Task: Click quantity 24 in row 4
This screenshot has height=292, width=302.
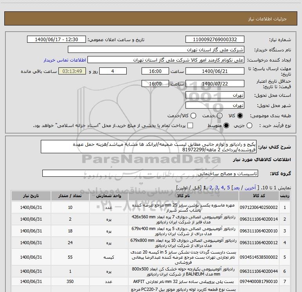Action: [70, 243]
